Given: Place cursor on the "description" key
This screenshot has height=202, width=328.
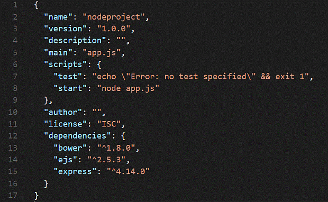Looking at the screenshot, I should (x=75, y=40).
